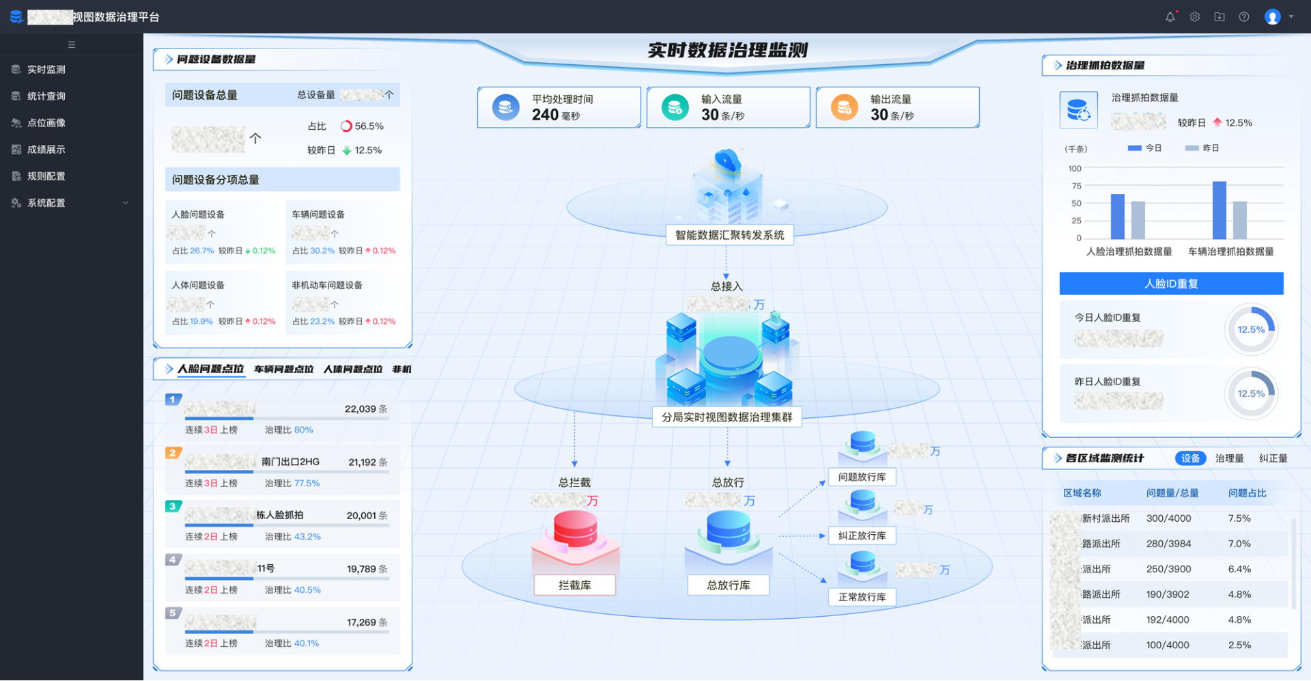Select the 人体问题点位 tab
Viewport: 1311px width, 681px height.
pyautogui.click(x=353, y=370)
